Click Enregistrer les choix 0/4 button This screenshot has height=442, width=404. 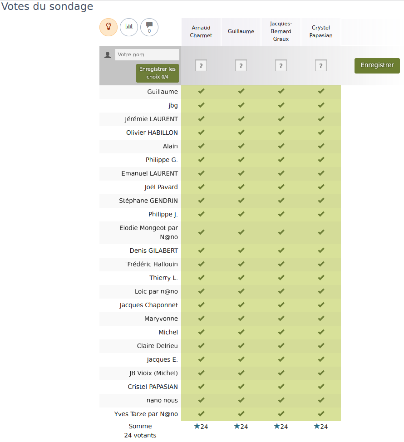[158, 74]
